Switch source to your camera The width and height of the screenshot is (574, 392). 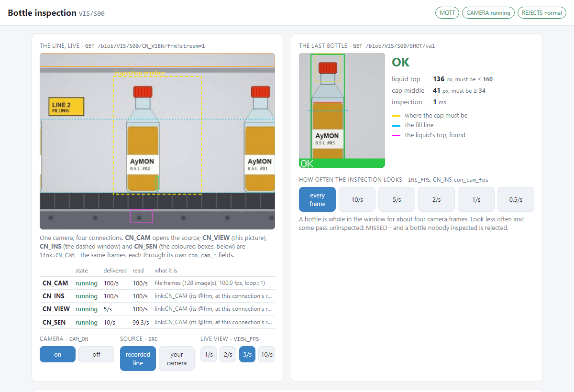pyautogui.click(x=177, y=359)
